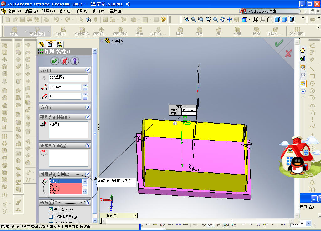Image resolution: width=321 pixels, height=231 pixels.
Task: Open the 帮助 menu
Action: pos(116,11)
